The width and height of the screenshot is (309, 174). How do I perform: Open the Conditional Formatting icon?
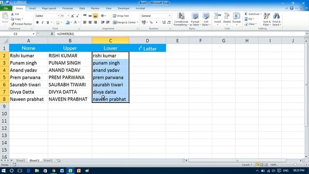pos(181,16)
